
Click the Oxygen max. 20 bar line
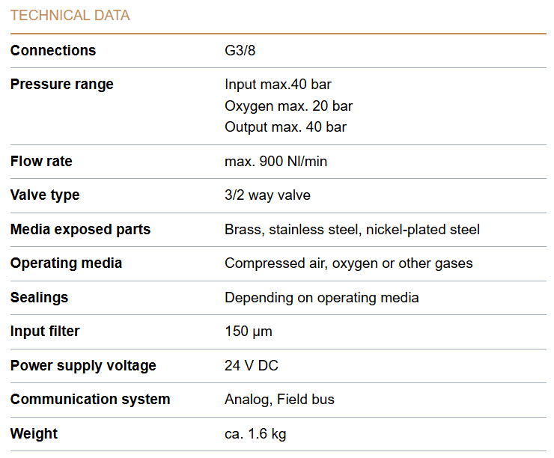[288, 106]
